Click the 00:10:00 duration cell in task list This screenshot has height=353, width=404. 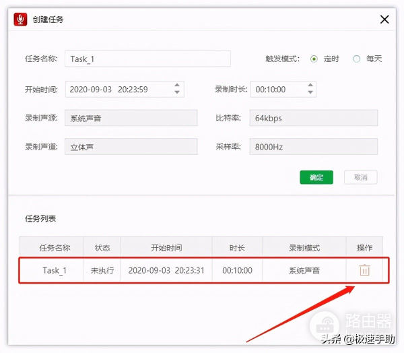pos(237,270)
